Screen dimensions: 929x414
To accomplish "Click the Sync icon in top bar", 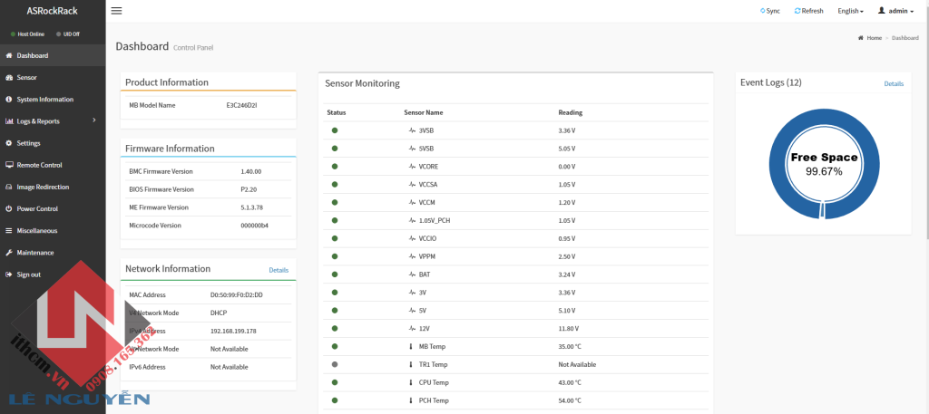I will pyautogui.click(x=762, y=11).
